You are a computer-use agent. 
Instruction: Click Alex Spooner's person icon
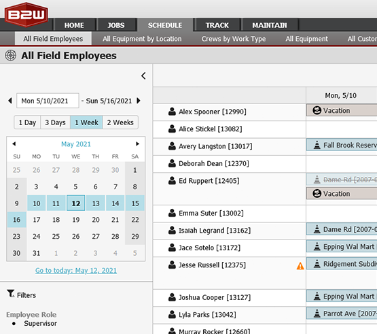[x=172, y=112]
